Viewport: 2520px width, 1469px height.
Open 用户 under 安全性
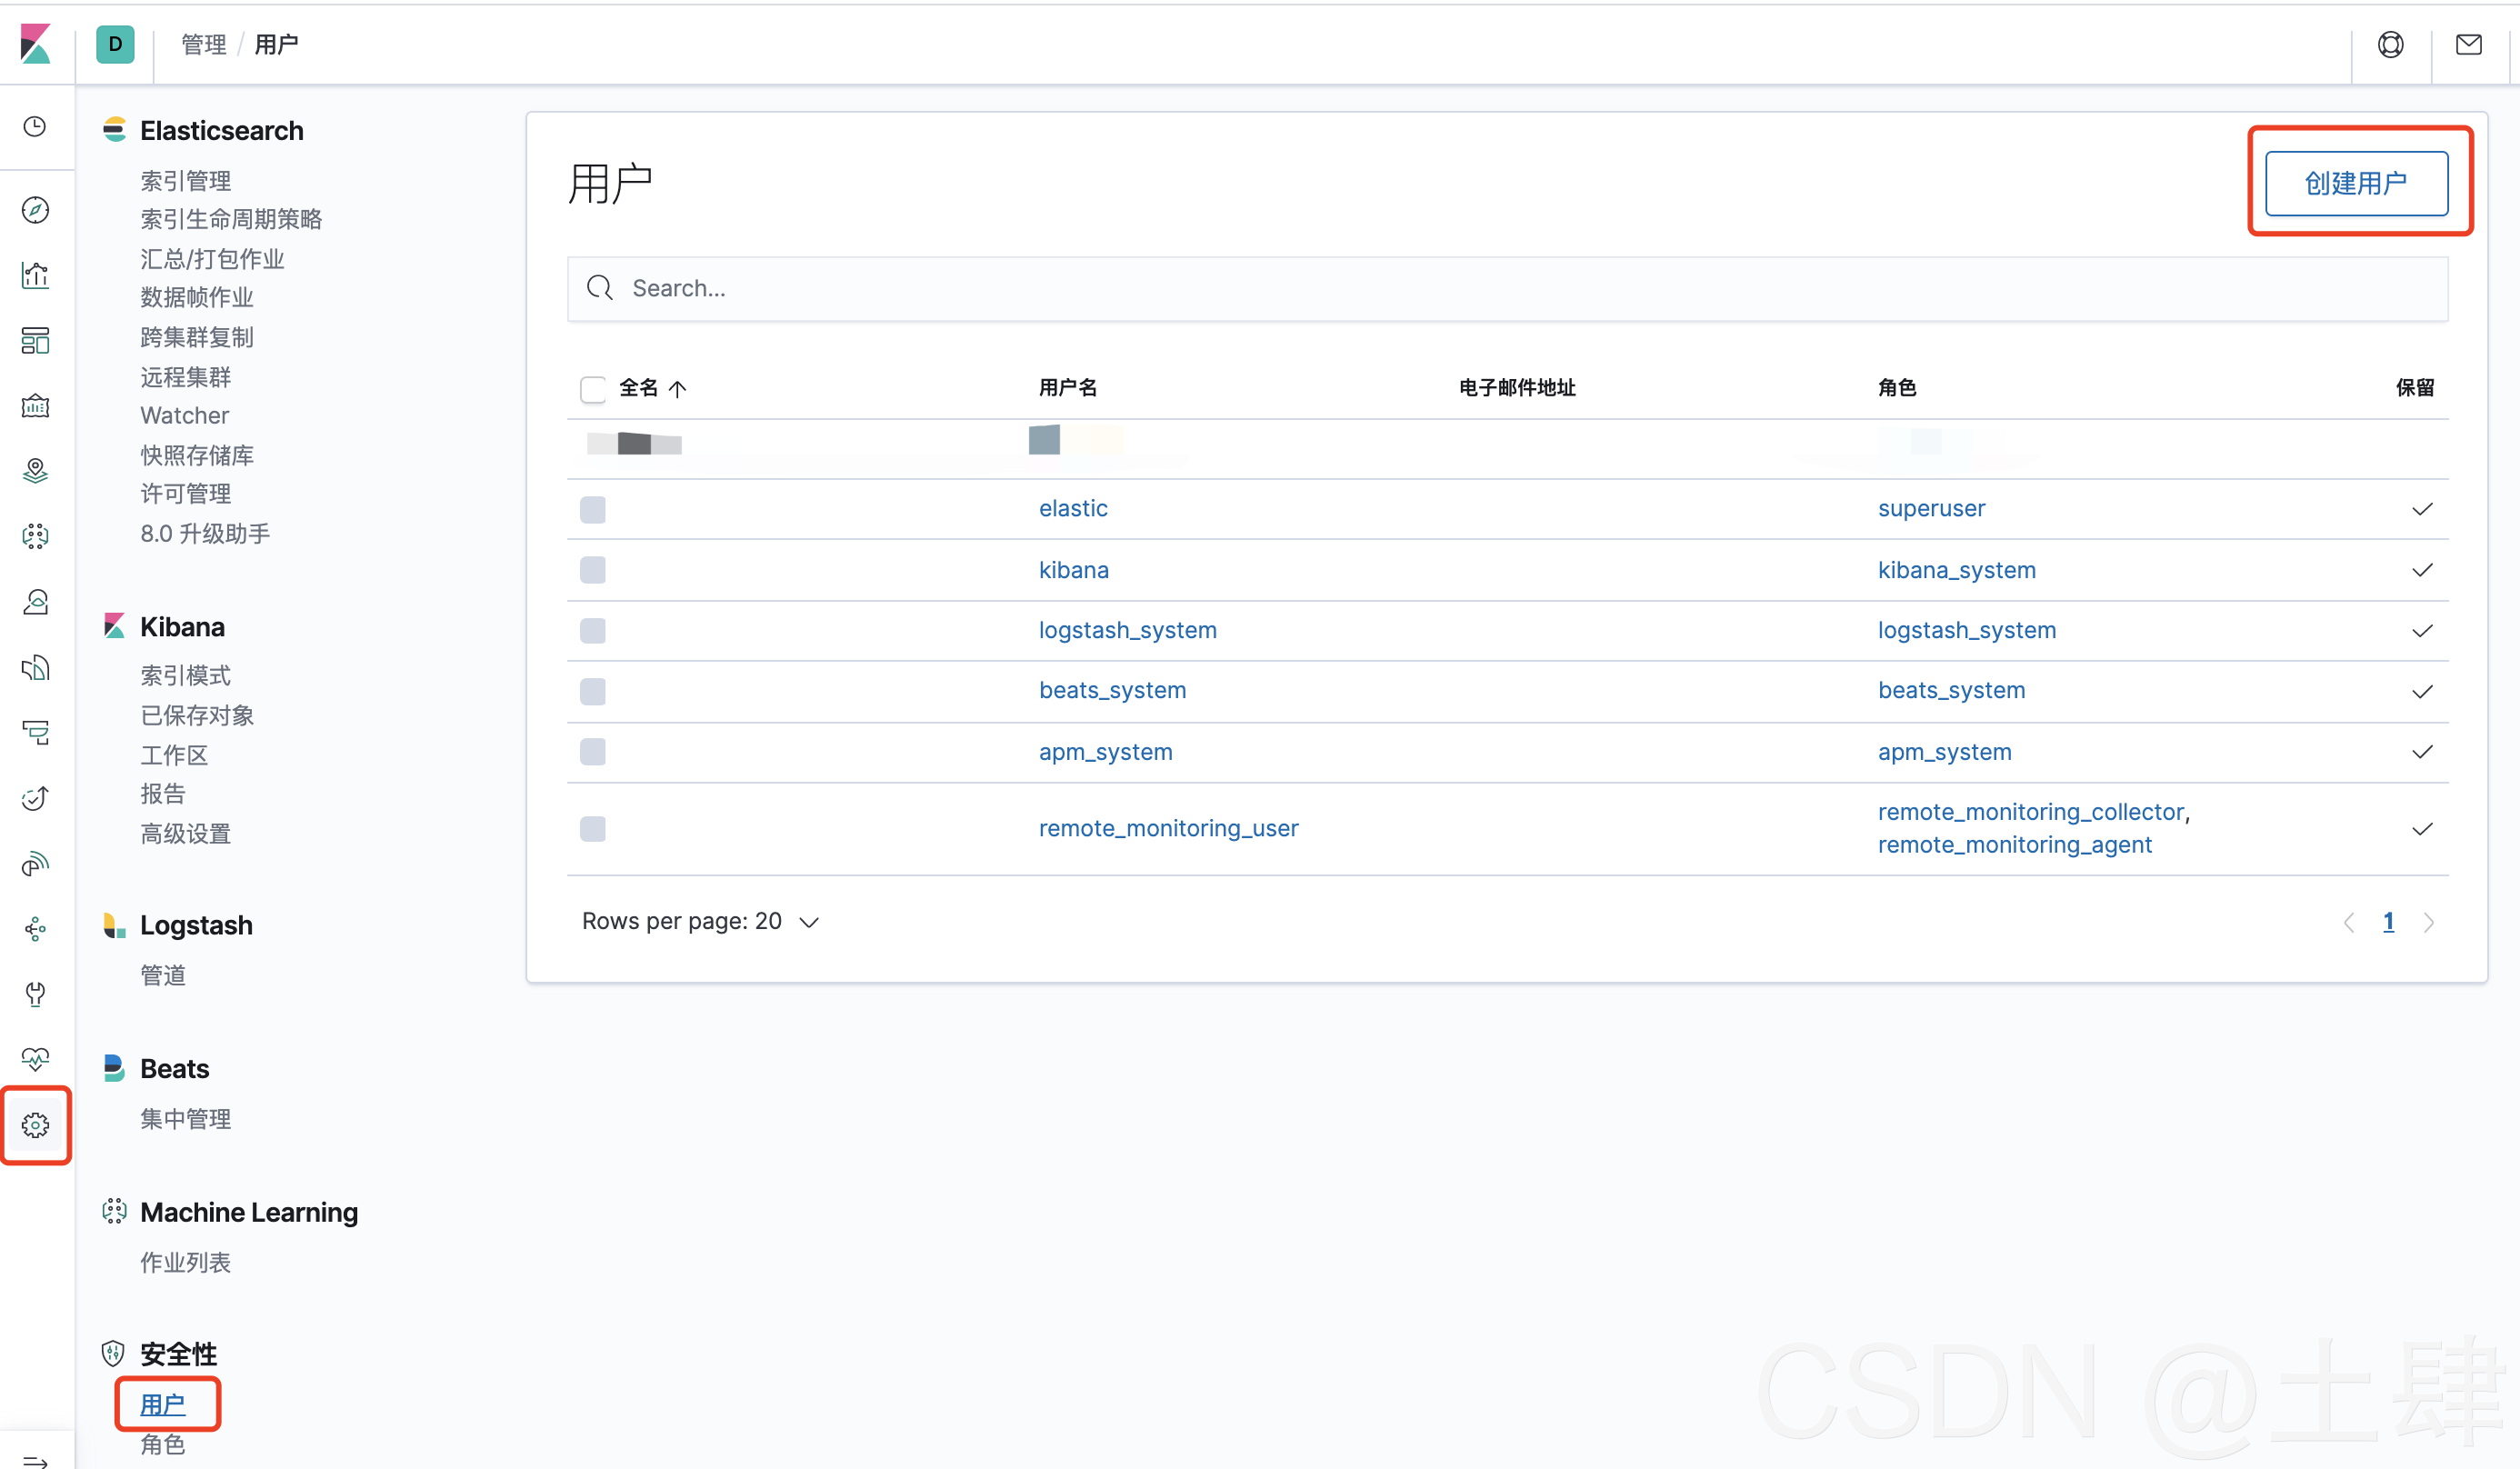click(163, 1405)
